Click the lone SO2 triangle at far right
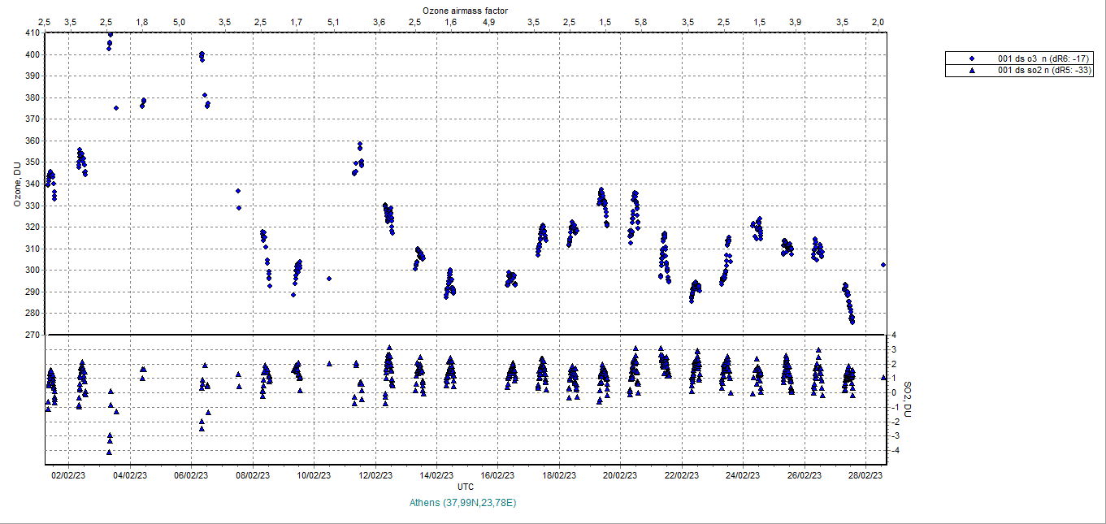 click(x=883, y=378)
